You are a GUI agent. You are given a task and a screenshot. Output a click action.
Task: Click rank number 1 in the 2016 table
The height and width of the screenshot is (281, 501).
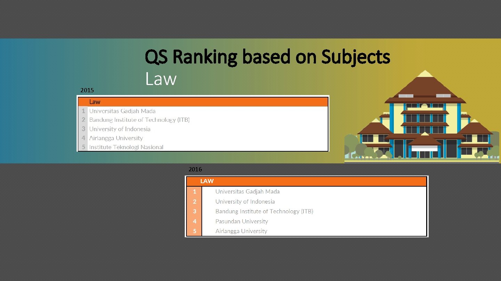point(194,191)
